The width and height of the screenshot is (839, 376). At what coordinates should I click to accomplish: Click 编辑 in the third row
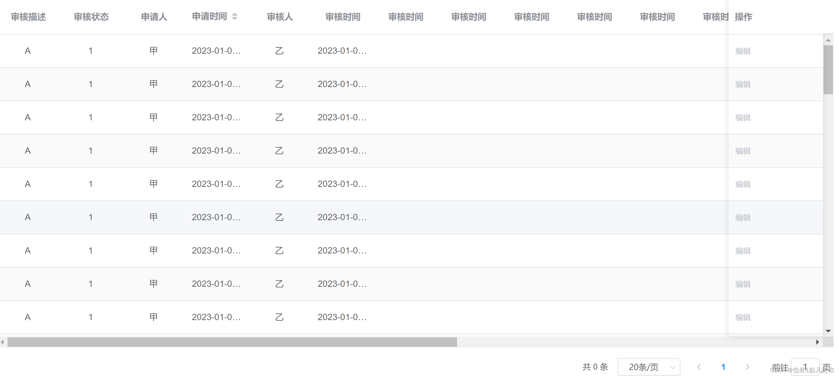(x=743, y=117)
